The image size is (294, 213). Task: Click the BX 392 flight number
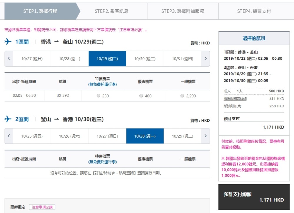pyautogui.click(x=63, y=96)
